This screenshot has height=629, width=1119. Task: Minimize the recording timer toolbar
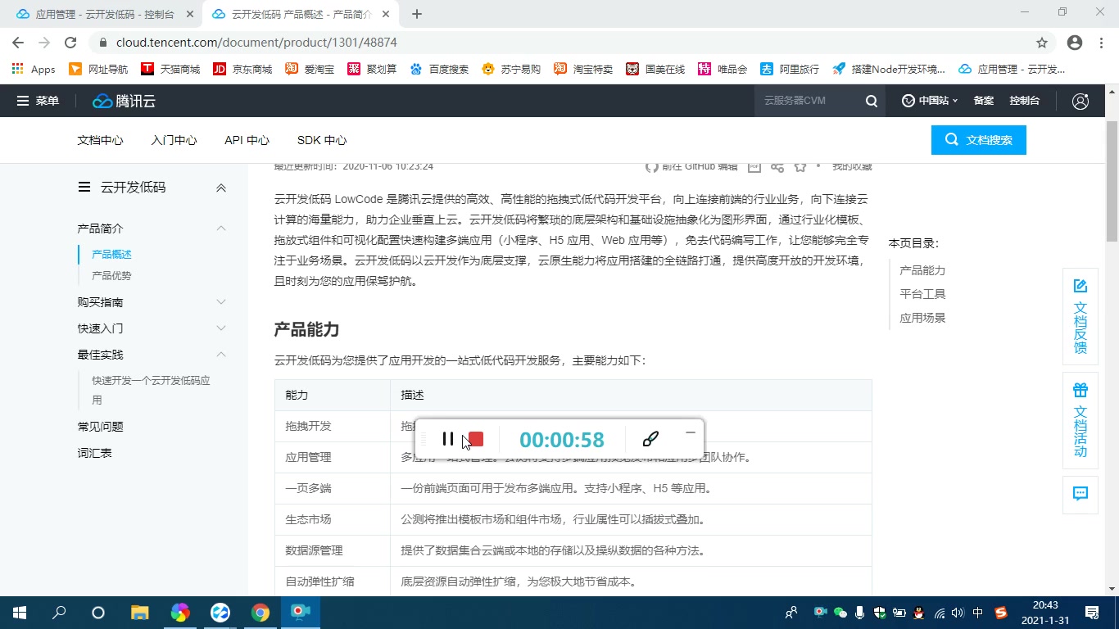point(691,432)
